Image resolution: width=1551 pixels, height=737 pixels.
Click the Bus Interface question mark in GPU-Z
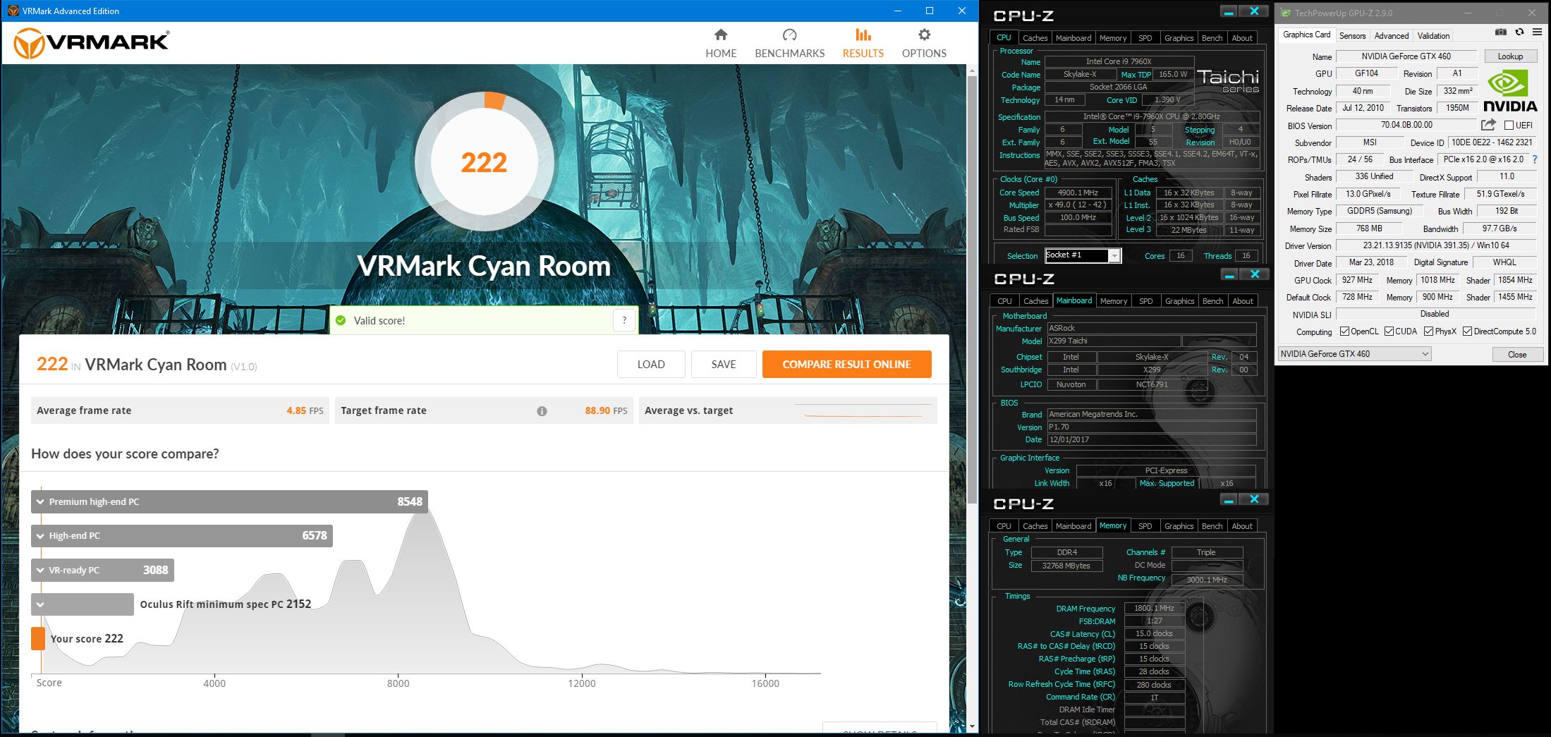[x=1535, y=159]
